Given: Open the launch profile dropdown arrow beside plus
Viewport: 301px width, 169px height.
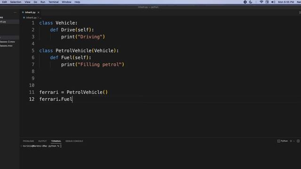Looking at the screenshot, I should pos(293,141).
